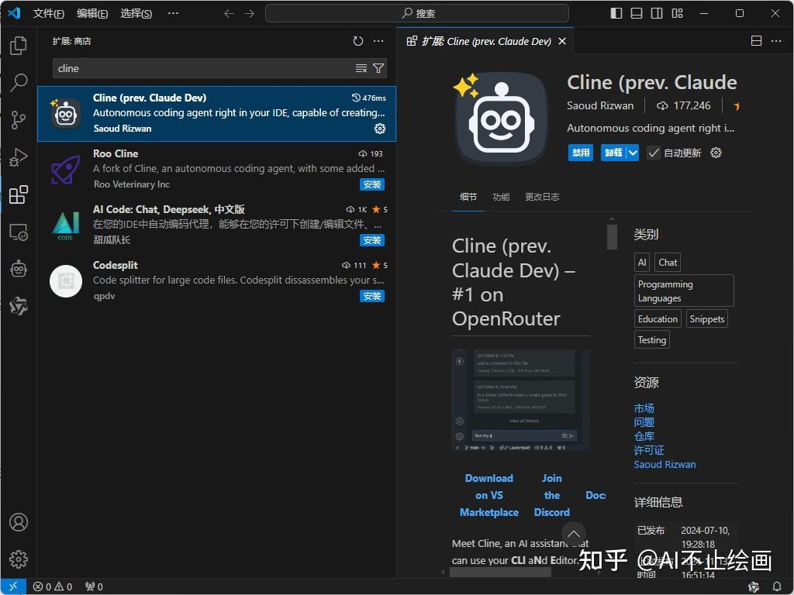Open the manage gear on the Cline search result
The width and height of the screenshot is (794, 595).
[379, 129]
